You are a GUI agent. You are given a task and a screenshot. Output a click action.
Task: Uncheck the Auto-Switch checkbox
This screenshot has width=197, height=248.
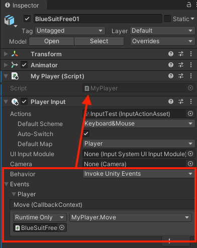pos(86,134)
